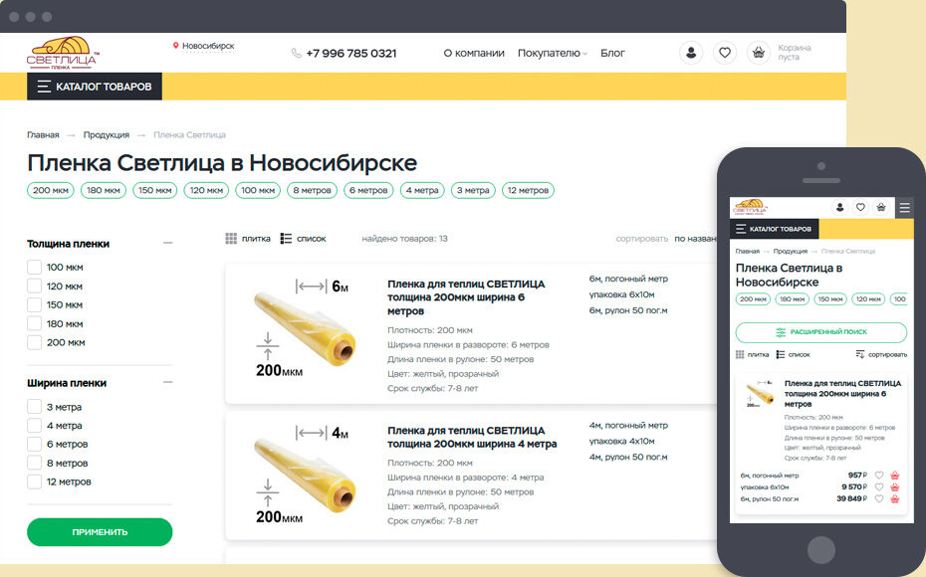This screenshot has width=926, height=577.
Task: Open КАТАЛОГ ТОВАРОВ in desktop header
Action: point(95,87)
